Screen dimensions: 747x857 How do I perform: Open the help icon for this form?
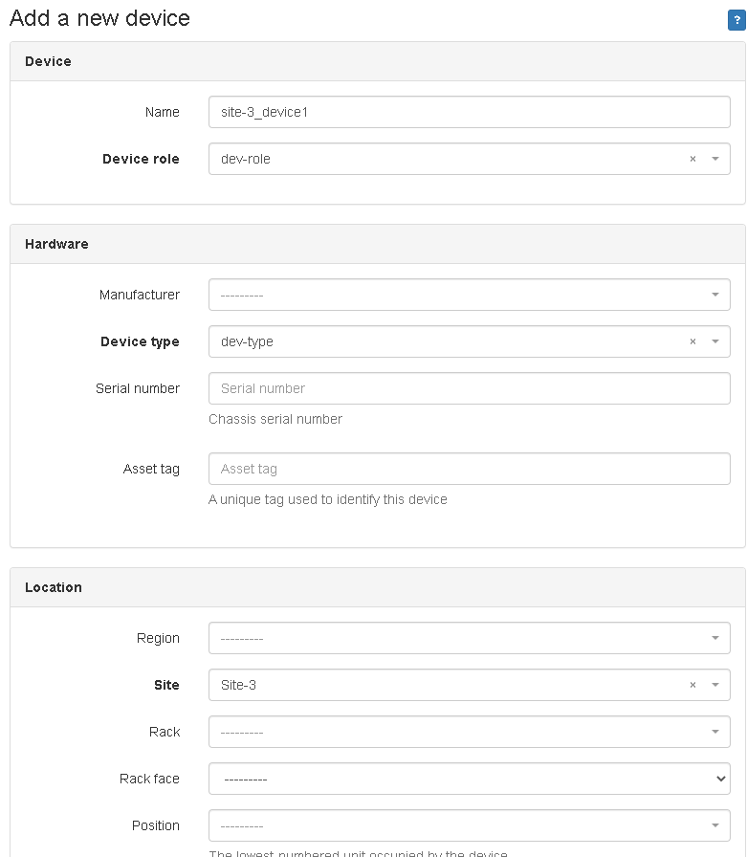[x=736, y=21]
